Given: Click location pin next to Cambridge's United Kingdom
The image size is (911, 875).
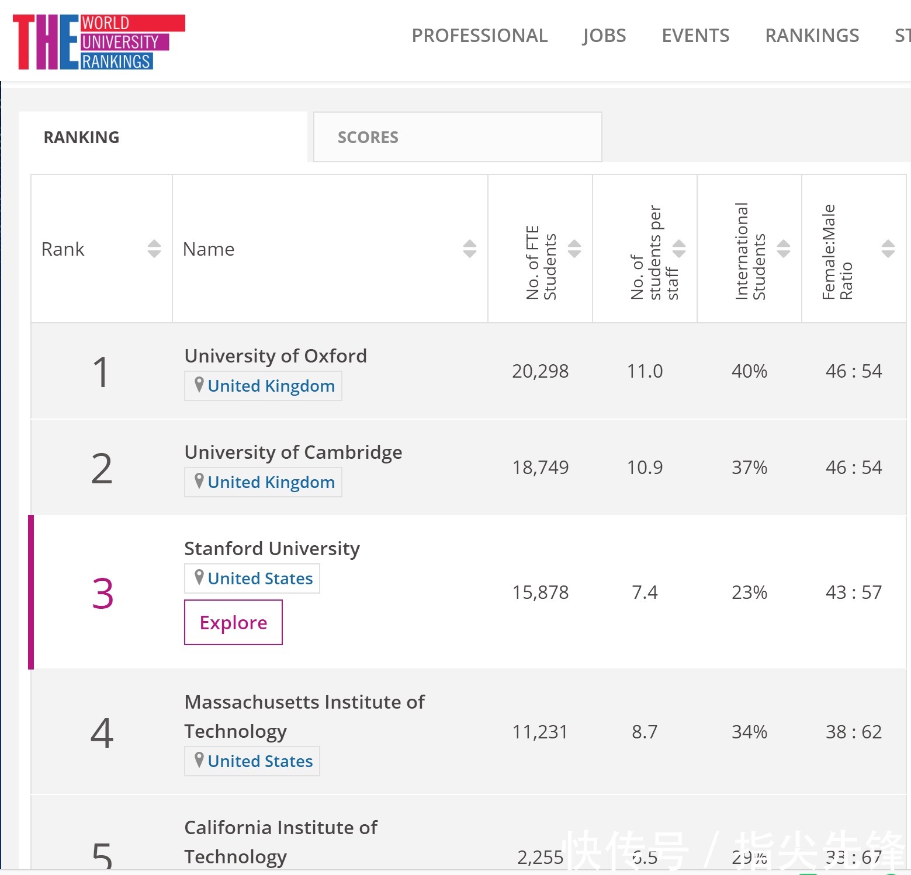Looking at the screenshot, I should coord(199,481).
